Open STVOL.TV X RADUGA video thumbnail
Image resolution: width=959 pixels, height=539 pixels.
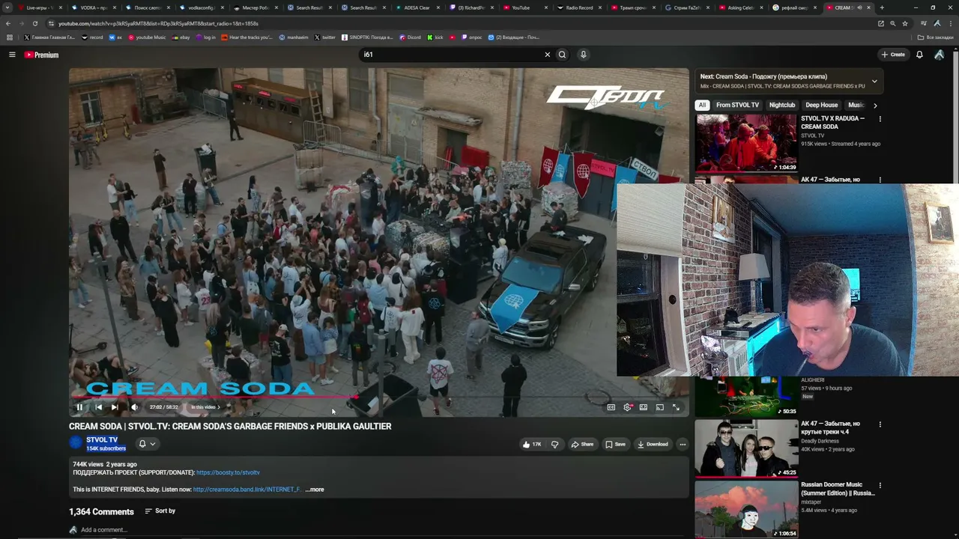click(x=746, y=143)
